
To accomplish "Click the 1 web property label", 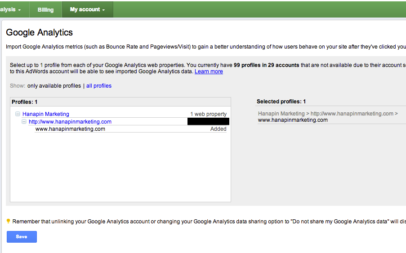I will pyautogui.click(x=209, y=114).
